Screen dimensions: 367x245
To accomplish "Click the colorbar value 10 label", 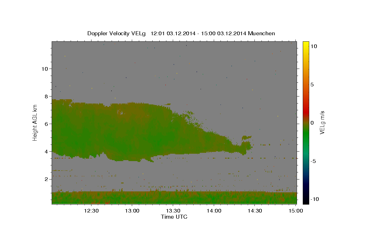I will (313, 46).
